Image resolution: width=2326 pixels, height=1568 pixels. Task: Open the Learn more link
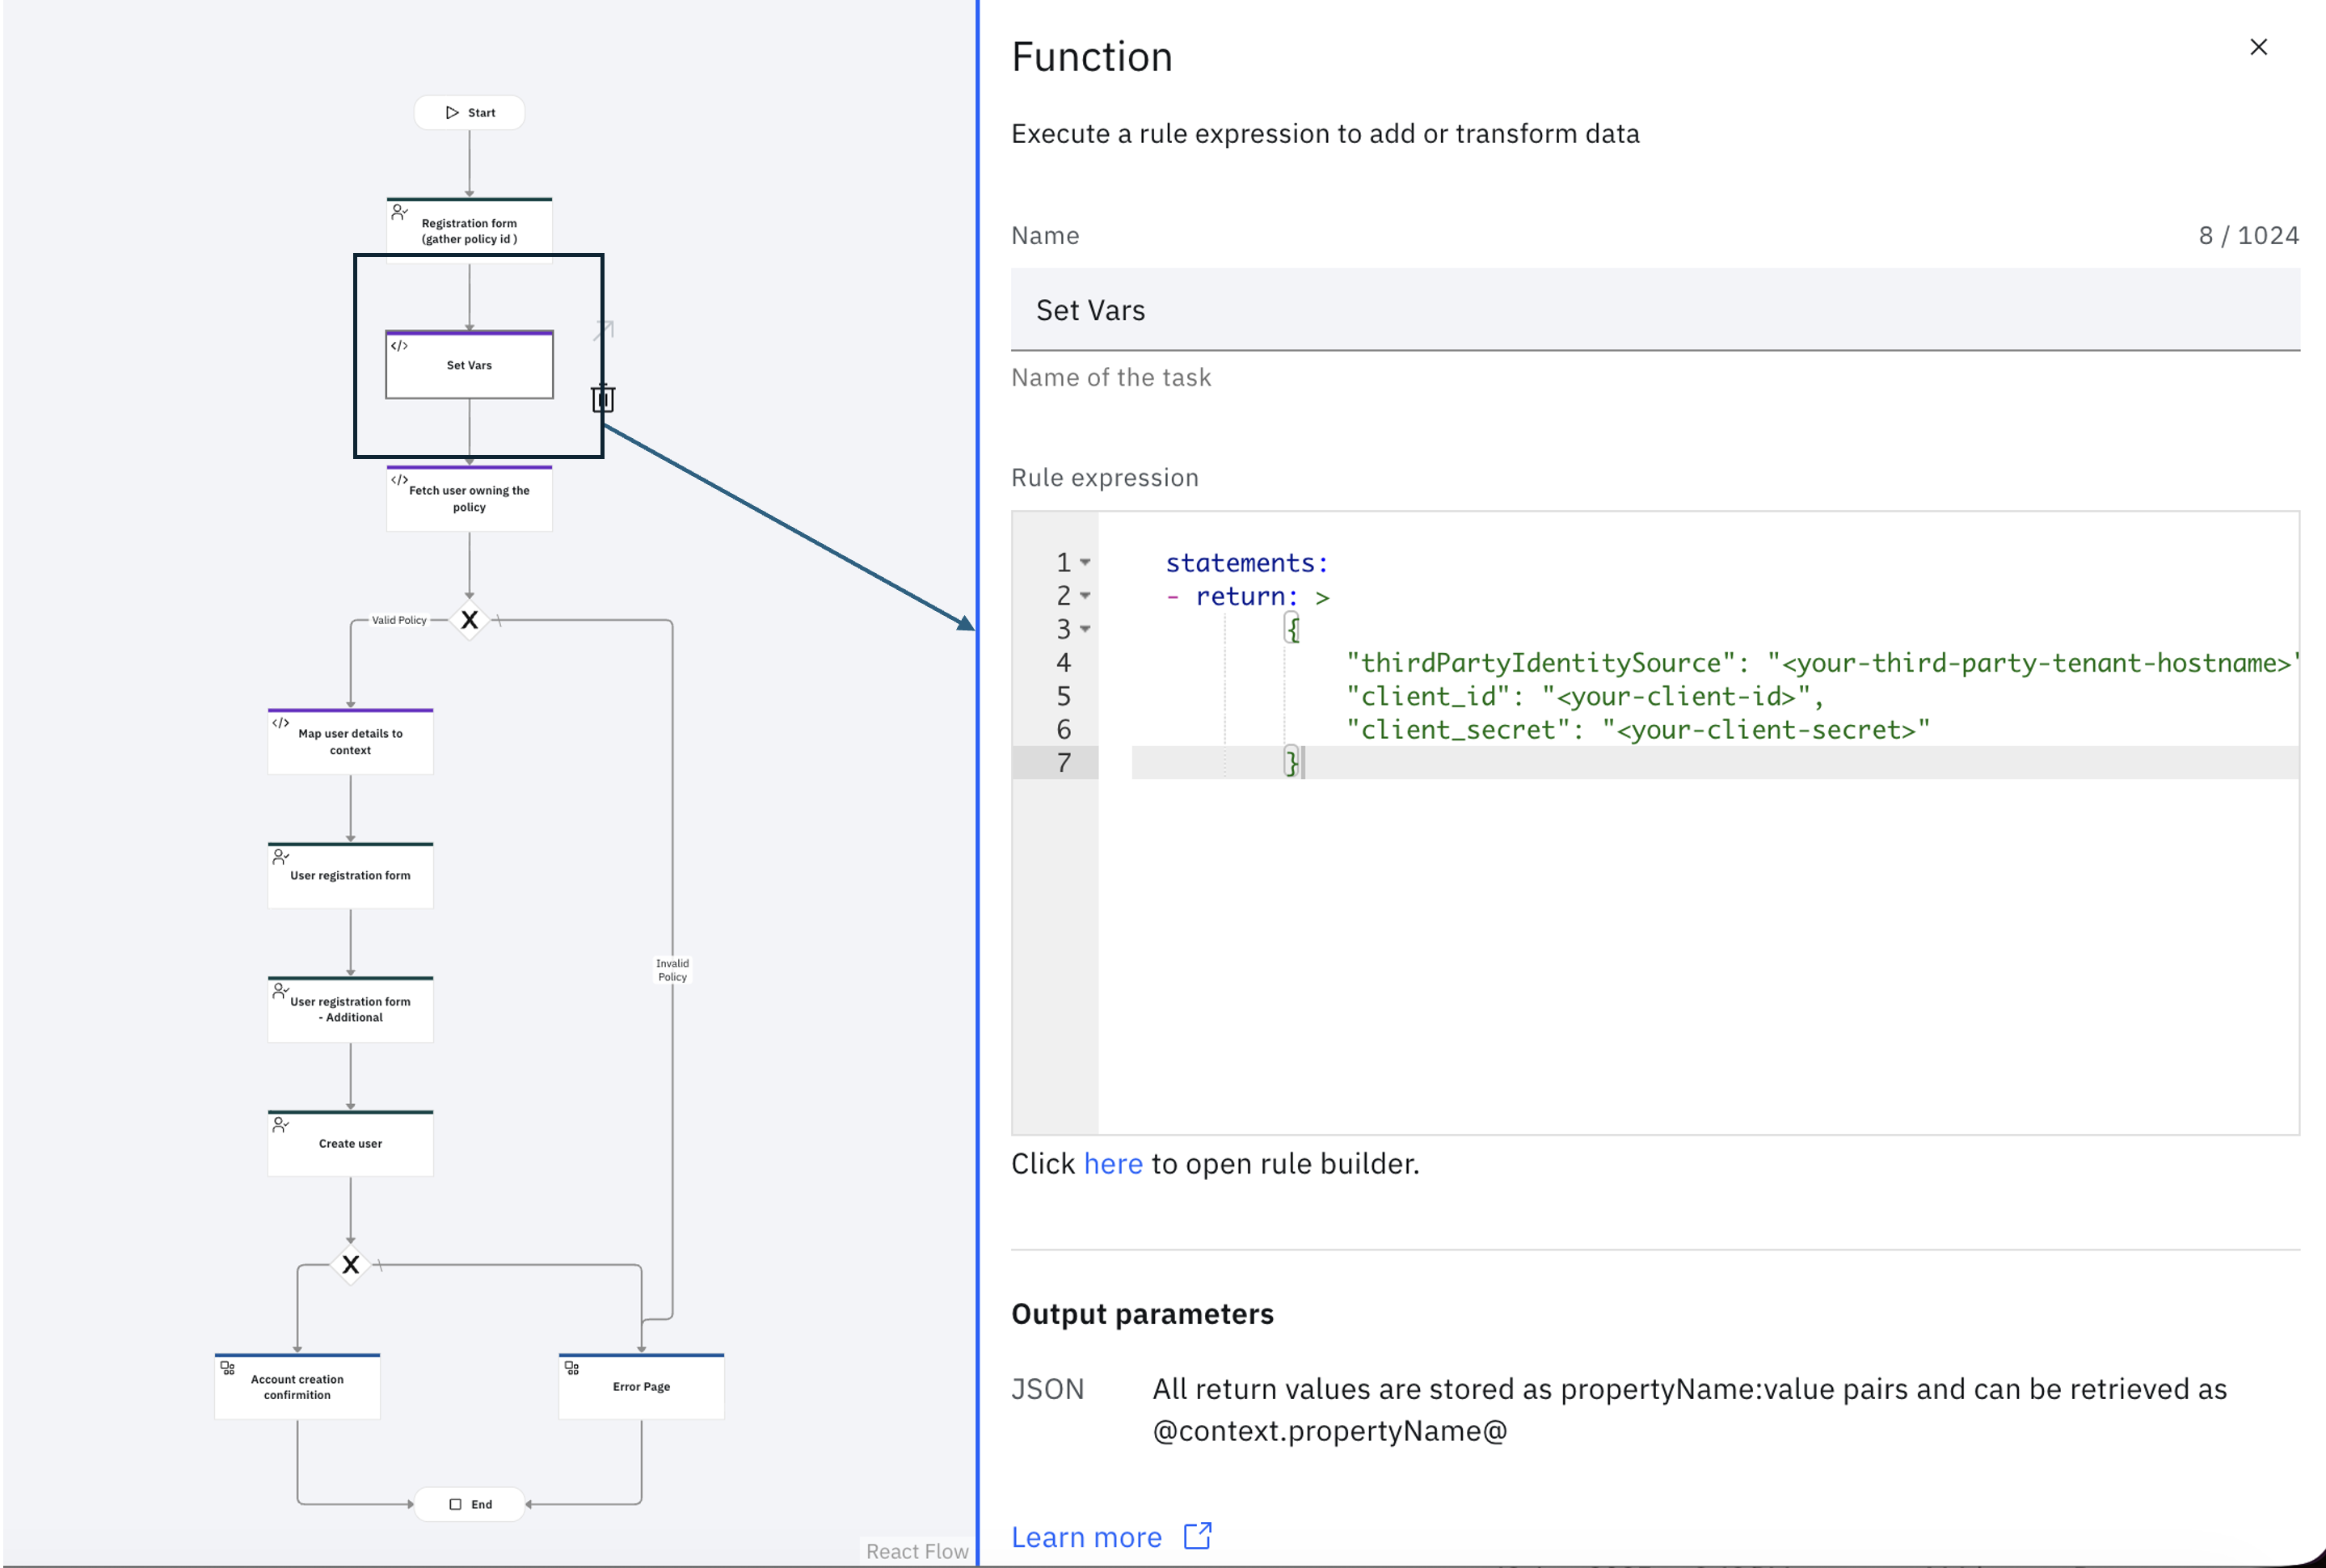click(x=1086, y=1537)
